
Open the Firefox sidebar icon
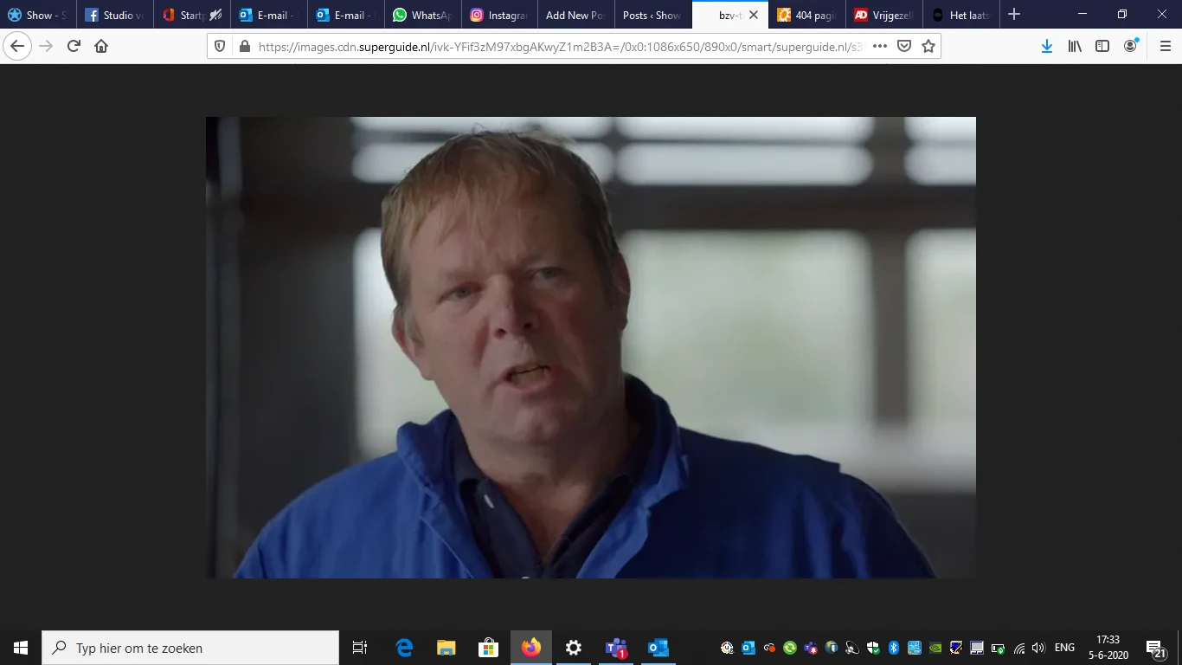(x=1102, y=46)
